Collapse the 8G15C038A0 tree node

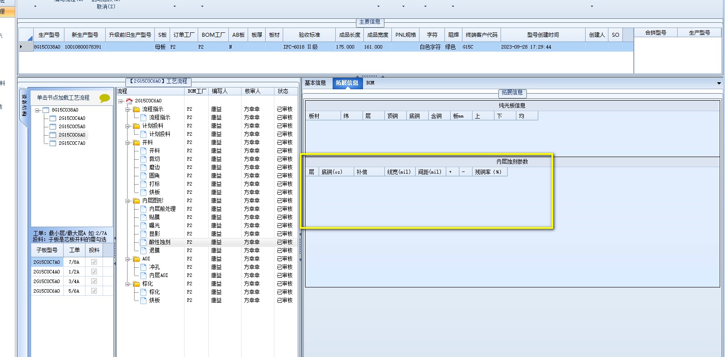tap(38, 110)
